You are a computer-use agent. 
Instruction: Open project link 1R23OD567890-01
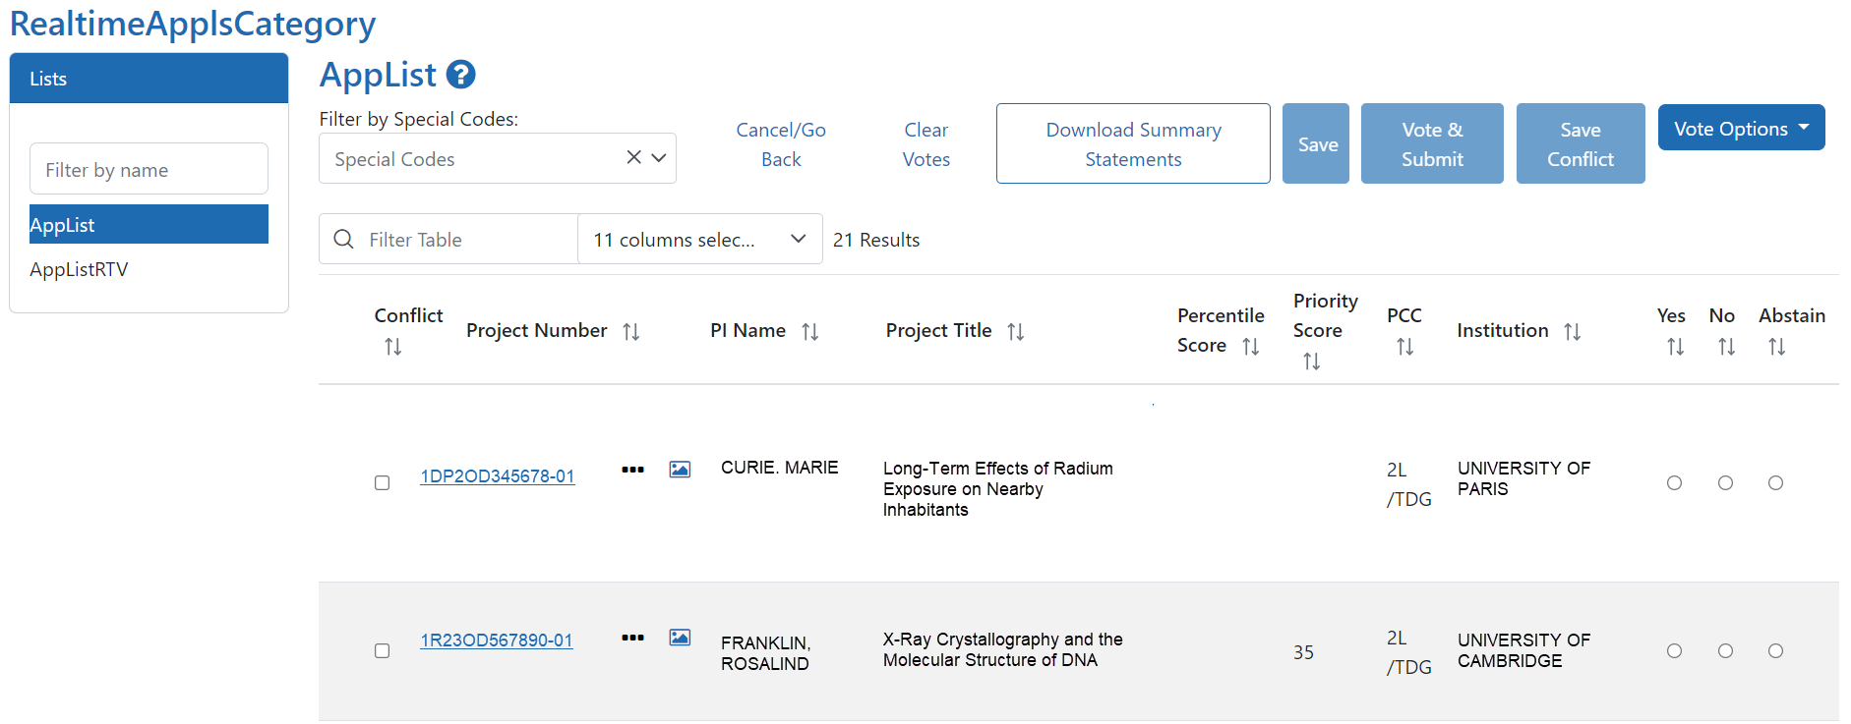497,640
